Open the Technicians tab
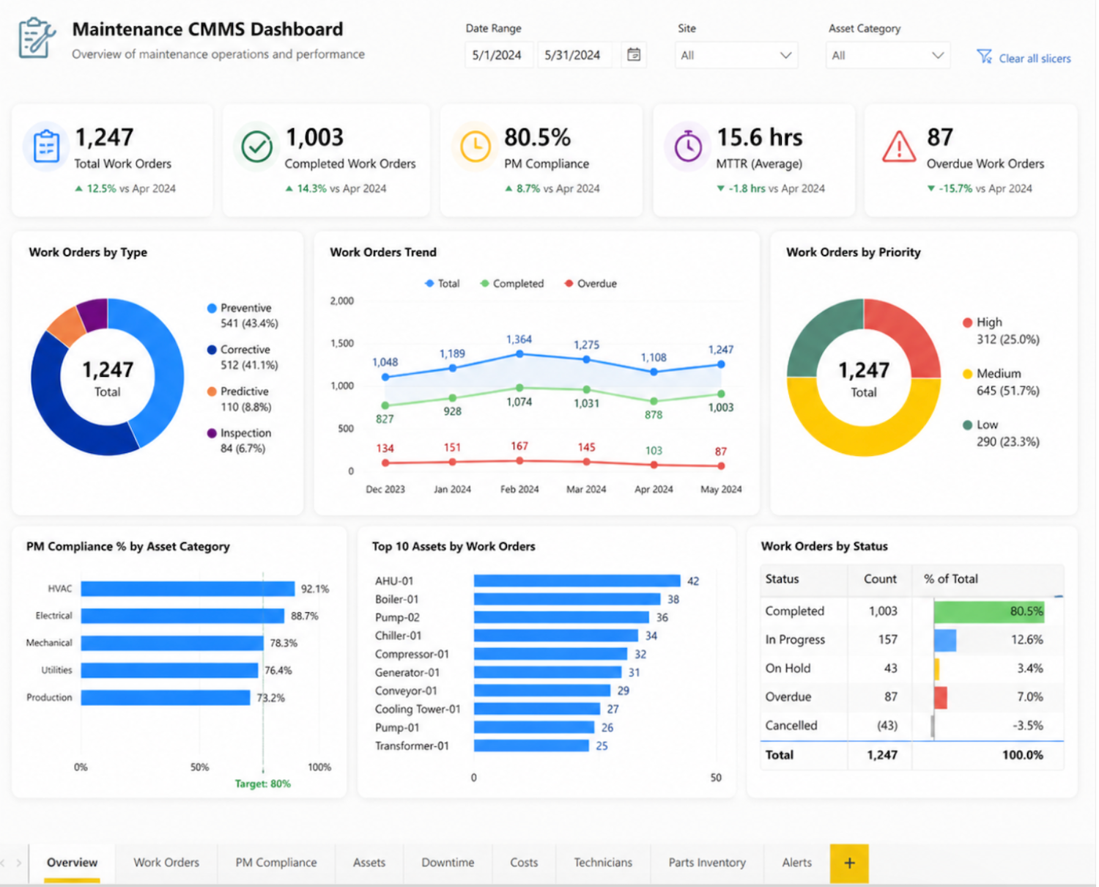The height and width of the screenshot is (887, 1099). (x=603, y=863)
